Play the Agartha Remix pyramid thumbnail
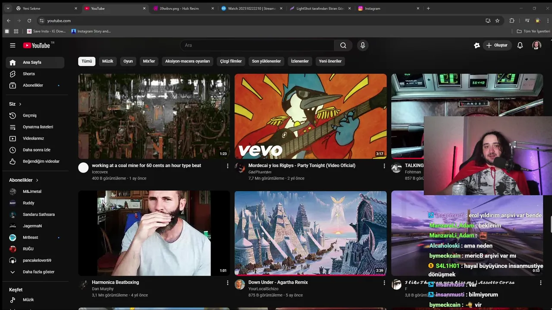This screenshot has width=552, height=310. (x=310, y=233)
